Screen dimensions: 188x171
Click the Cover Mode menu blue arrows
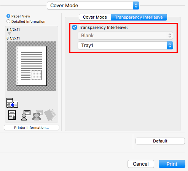(136, 6)
